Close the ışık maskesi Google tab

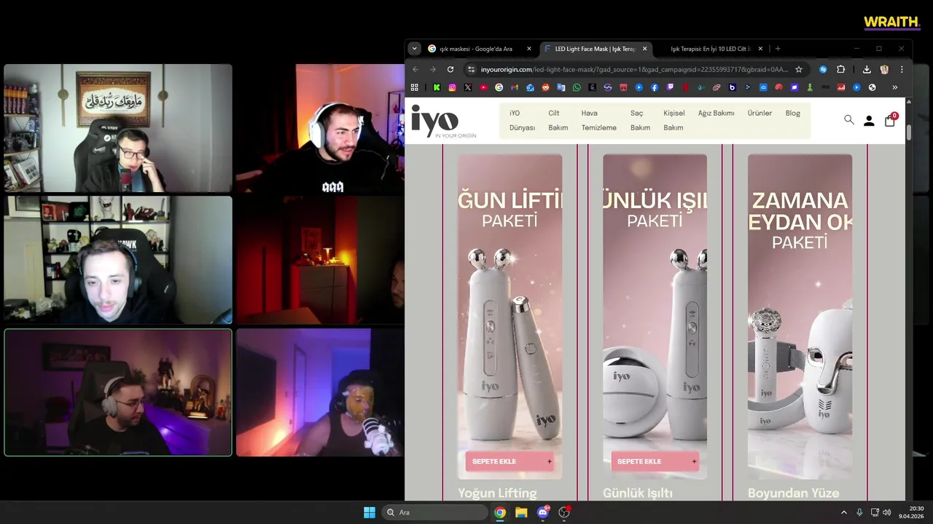click(x=529, y=49)
